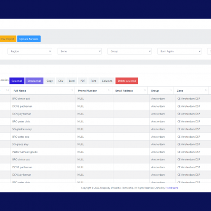Deselect all table entries
This screenshot has width=211, height=211.
pos(34,81)
